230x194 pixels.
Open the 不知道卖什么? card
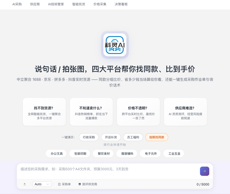pyautogui.click(x=91, y=112)
